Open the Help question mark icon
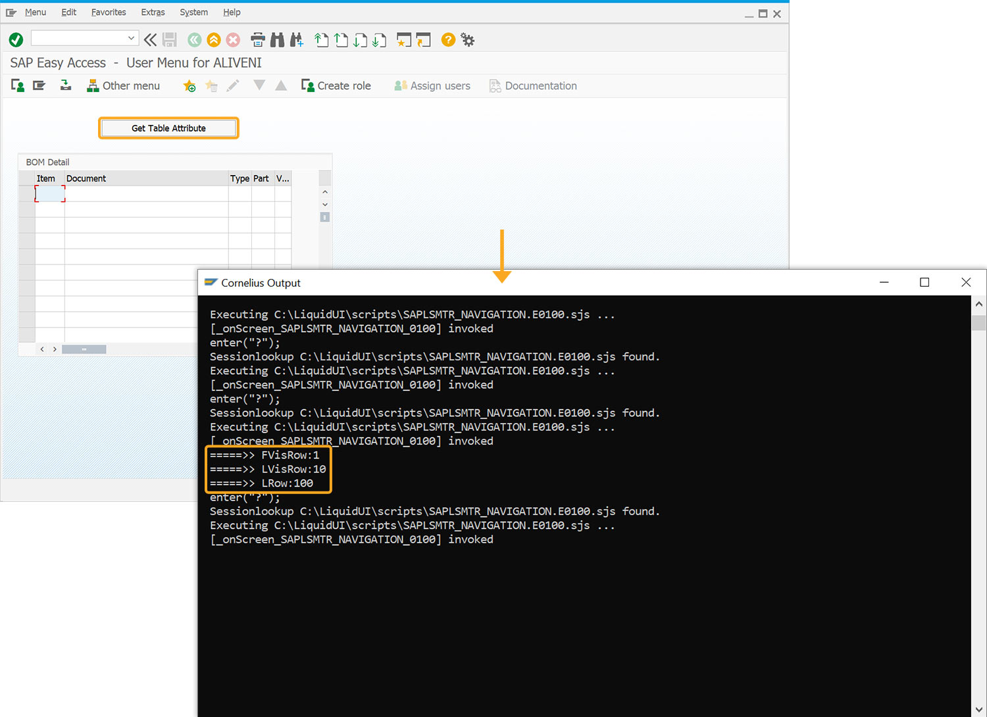The height and width of the screenshot is (717, 987). [x=448, y=40]
